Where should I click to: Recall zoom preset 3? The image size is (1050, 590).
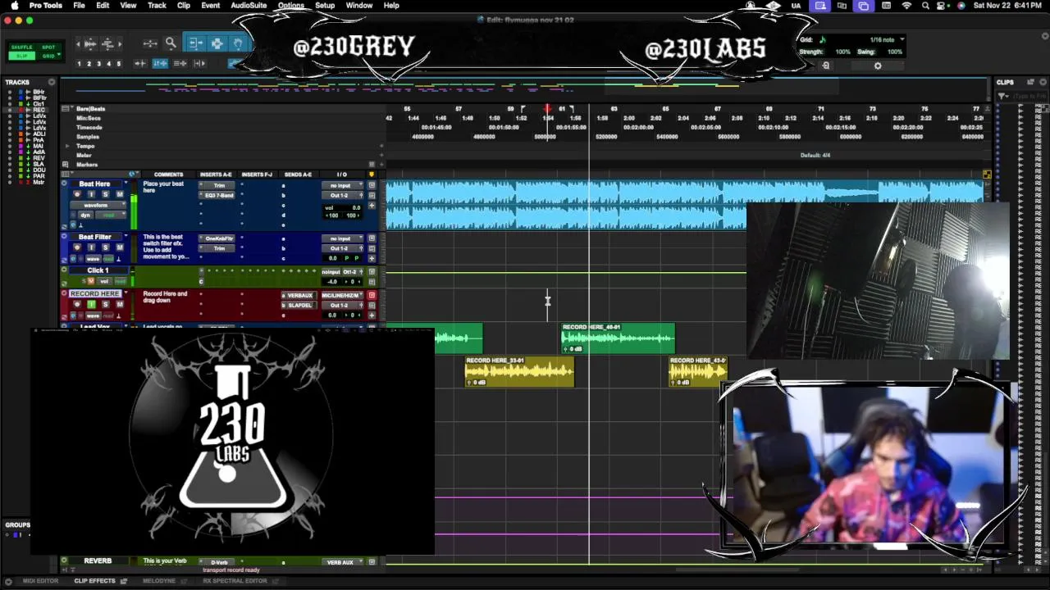click(98, 63)
